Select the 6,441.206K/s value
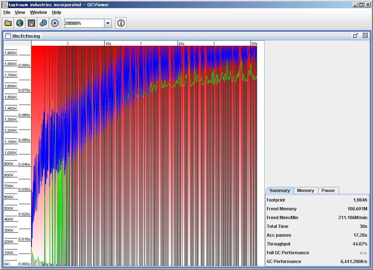The image size is (373, 270). [354, 262]
